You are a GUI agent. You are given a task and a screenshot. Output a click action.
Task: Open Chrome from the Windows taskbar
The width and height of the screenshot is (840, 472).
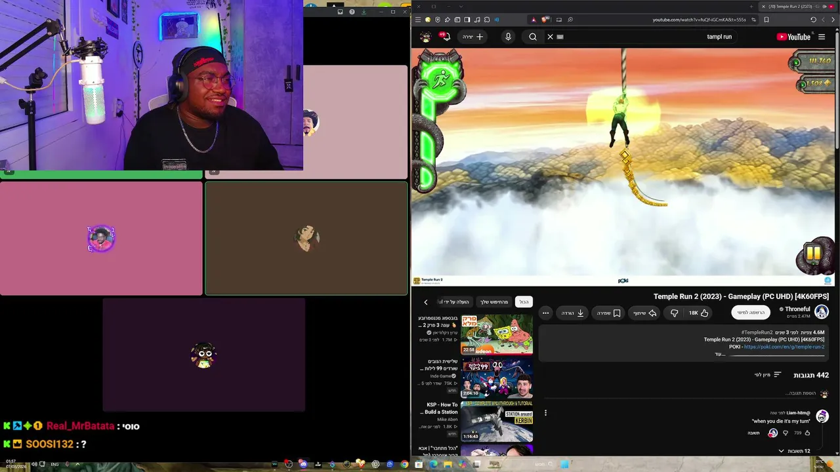tap(404, 465)
